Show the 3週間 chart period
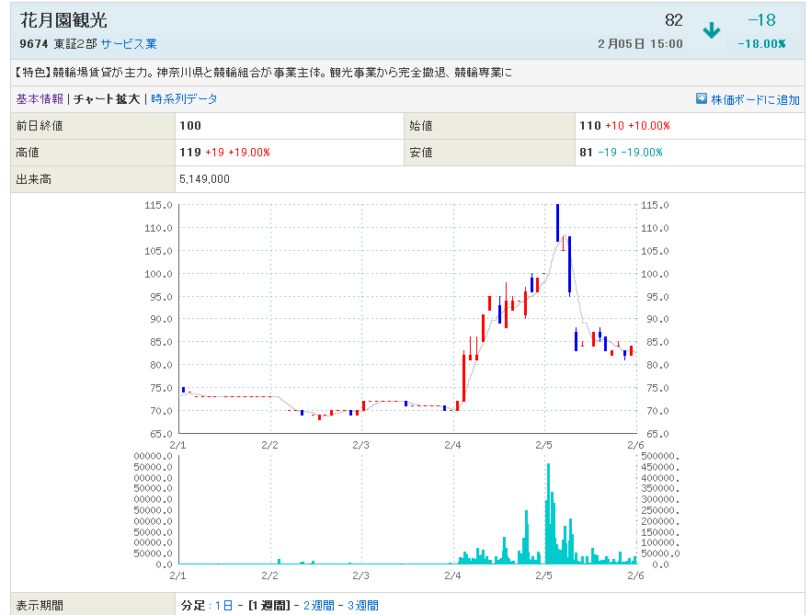The image size is (811, 615). [x=362, y=605]
